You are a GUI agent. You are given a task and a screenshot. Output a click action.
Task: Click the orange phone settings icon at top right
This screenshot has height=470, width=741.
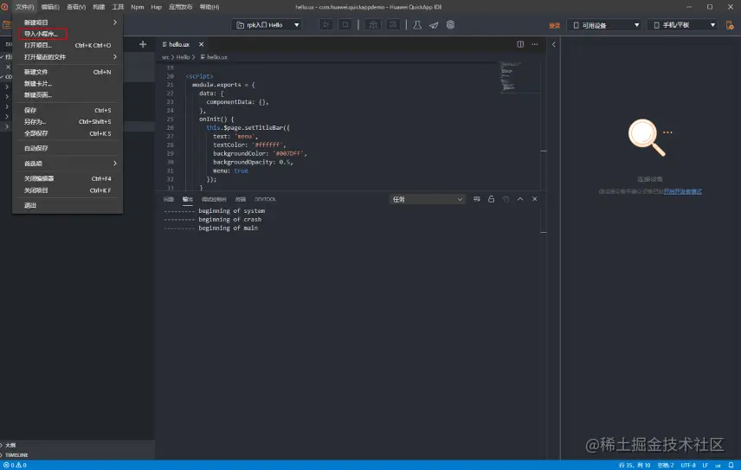click(730, 25)
